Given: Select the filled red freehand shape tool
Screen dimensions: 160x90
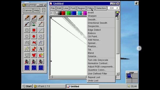Looking at the screenshot, I should coord(34,49).
